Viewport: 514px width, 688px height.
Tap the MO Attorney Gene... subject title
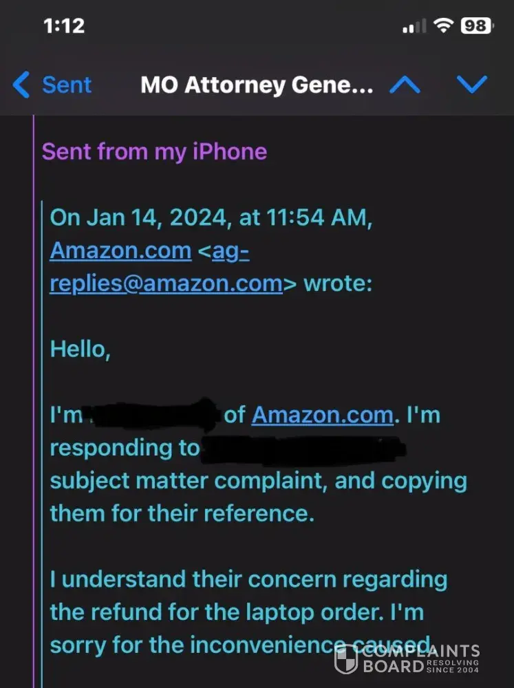[257, 85]
